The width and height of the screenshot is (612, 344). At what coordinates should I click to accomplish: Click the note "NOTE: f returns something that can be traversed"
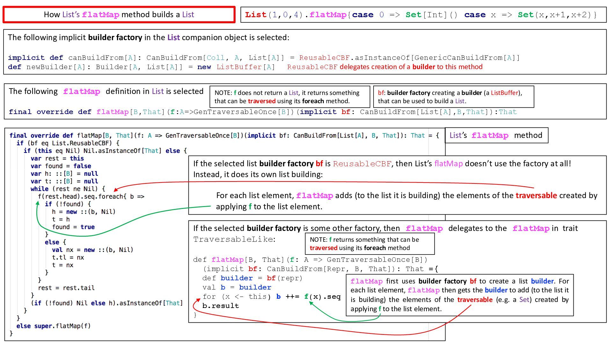[370, 244]
